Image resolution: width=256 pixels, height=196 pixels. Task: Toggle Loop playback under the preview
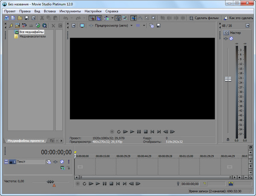119,132
